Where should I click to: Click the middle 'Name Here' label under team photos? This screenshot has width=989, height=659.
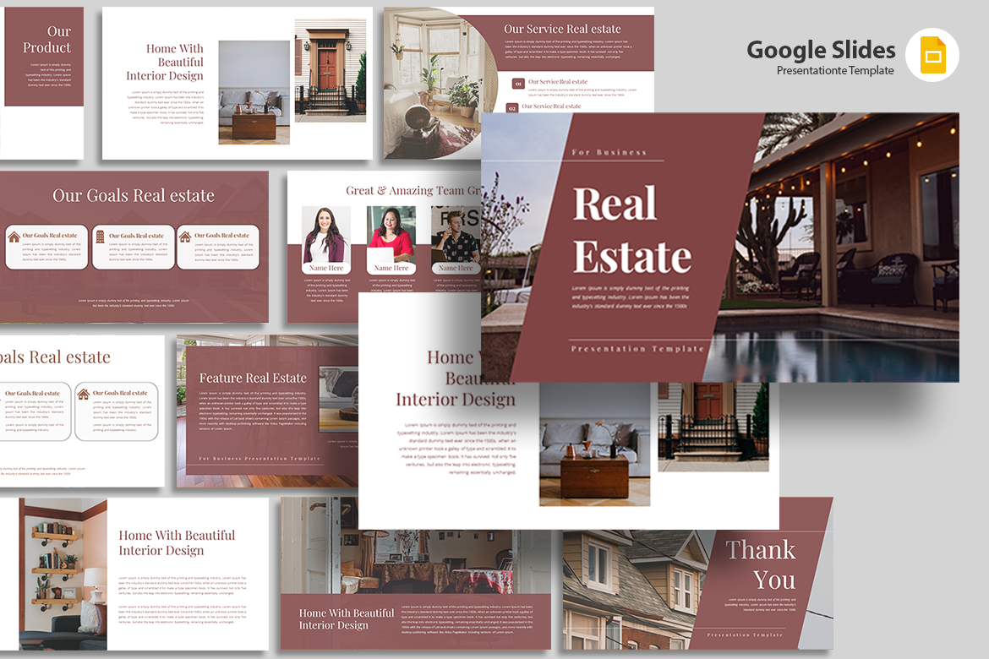pos(391,268)
